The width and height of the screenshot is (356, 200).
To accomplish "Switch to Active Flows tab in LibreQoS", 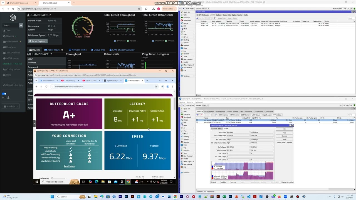I will (x=53, y=50).
